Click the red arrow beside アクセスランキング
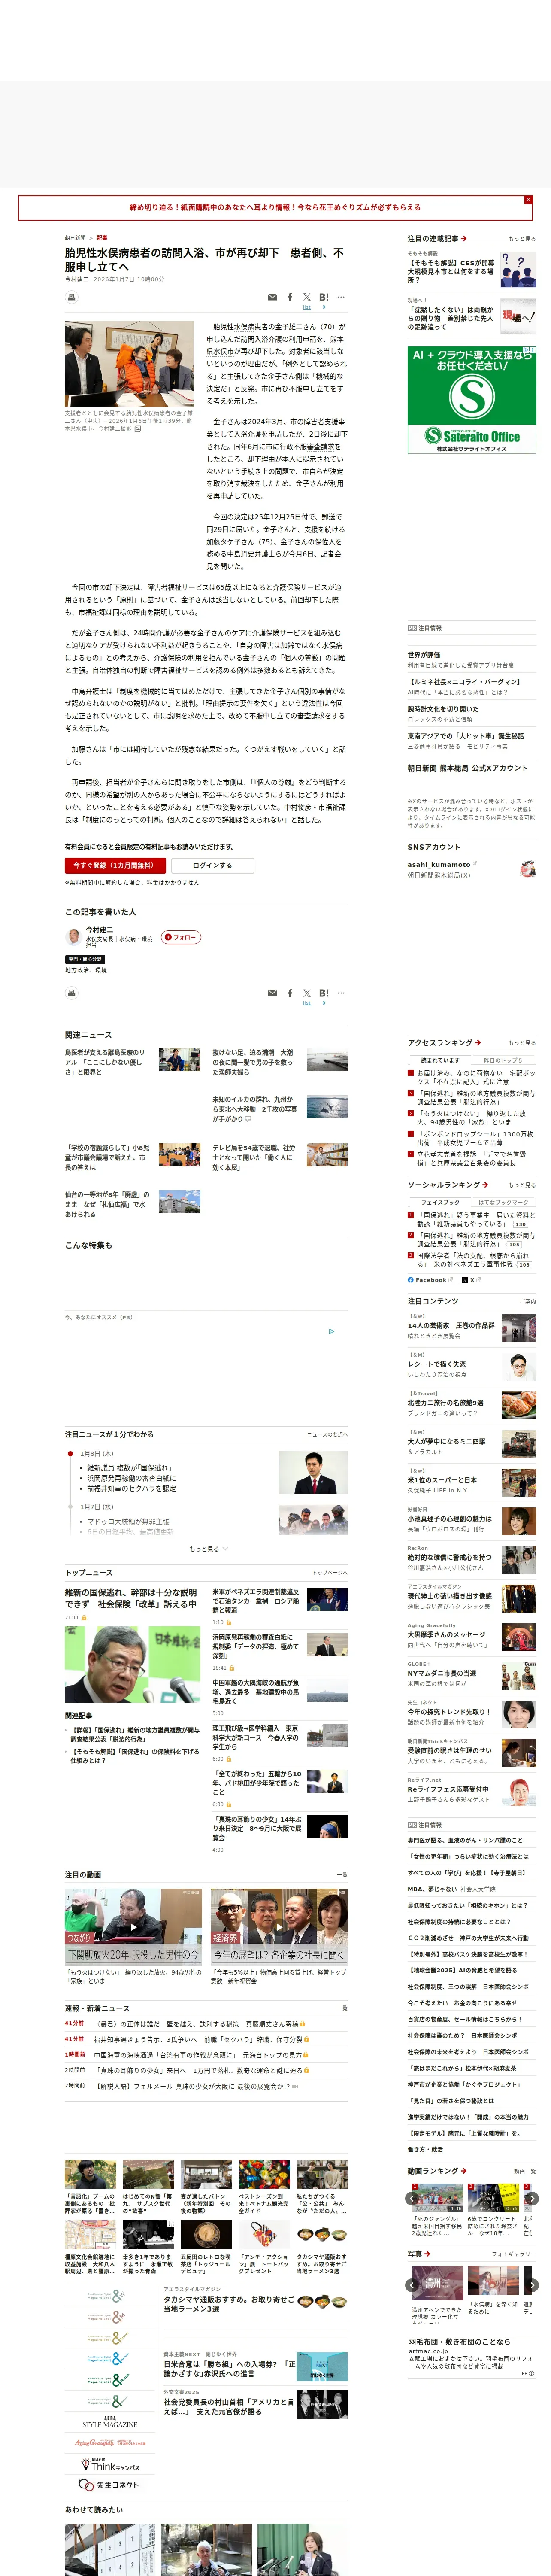 coord(478,1043)
